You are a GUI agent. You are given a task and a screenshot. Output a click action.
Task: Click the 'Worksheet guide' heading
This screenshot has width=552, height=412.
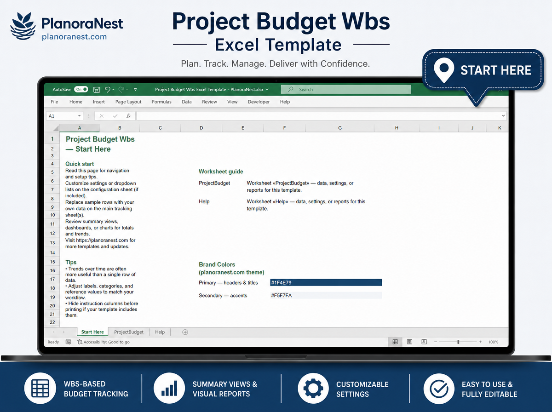pyautogui.click(x=221, y=172)
